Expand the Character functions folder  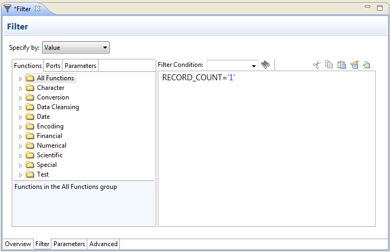coord(21,88)
